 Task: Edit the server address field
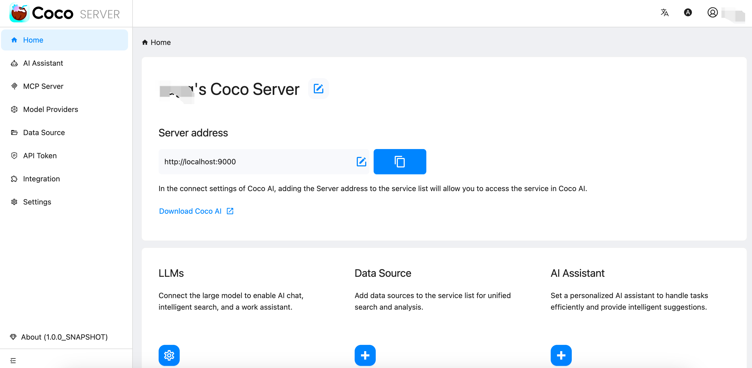[x=361, y=162]
